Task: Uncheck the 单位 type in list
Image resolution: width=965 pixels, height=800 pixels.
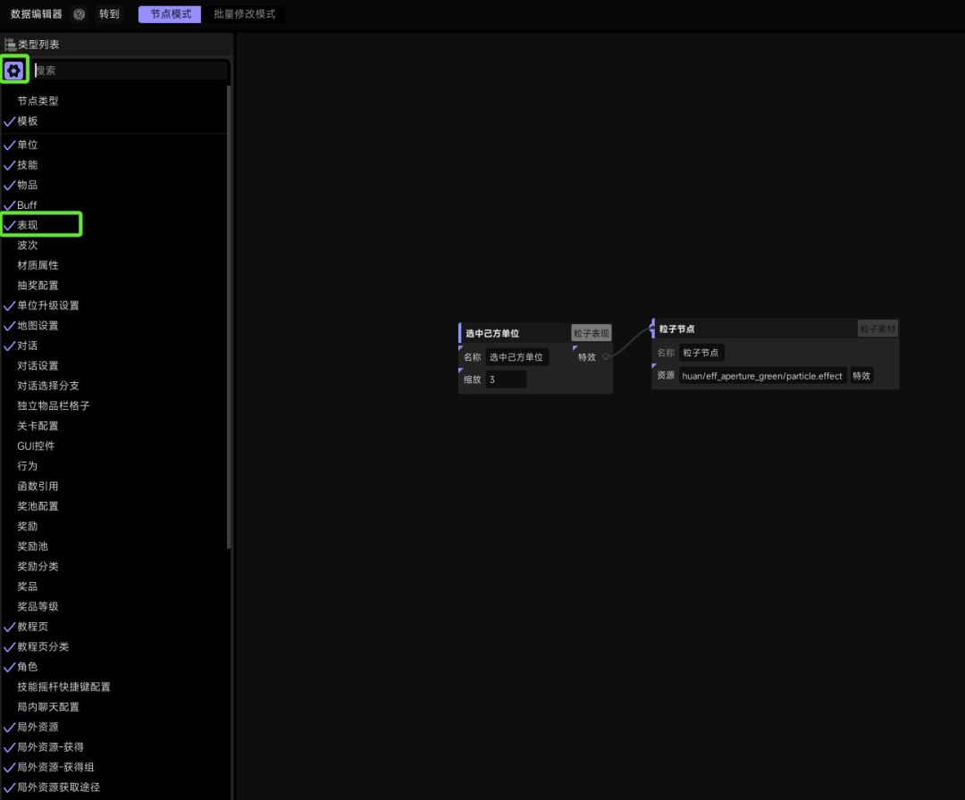Action: [9, 146]
